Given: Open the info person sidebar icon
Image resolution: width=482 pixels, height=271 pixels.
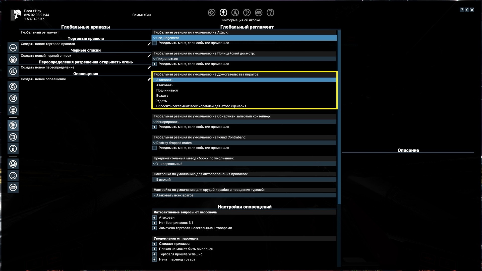Looking at the screenshot, I should tap(13, 149).
